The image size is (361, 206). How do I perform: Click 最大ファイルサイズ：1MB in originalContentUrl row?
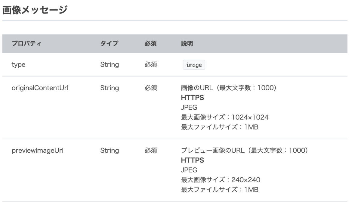tap(220, 127)
